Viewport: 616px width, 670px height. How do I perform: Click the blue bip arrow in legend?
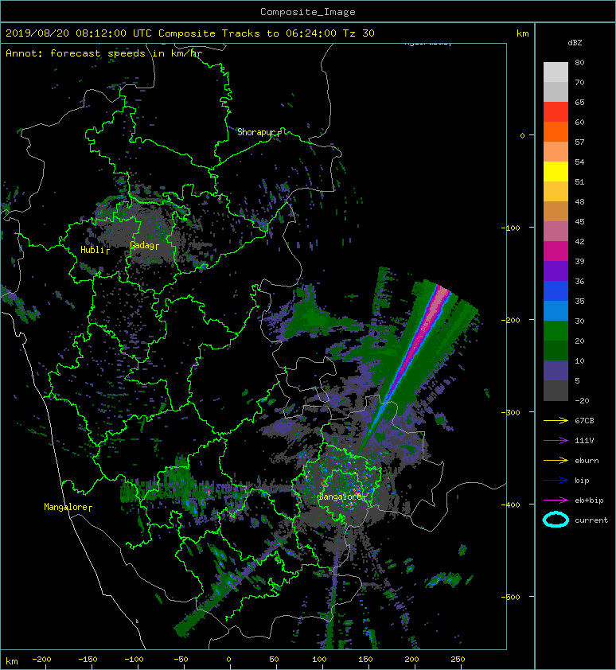(x=556, y=481)
